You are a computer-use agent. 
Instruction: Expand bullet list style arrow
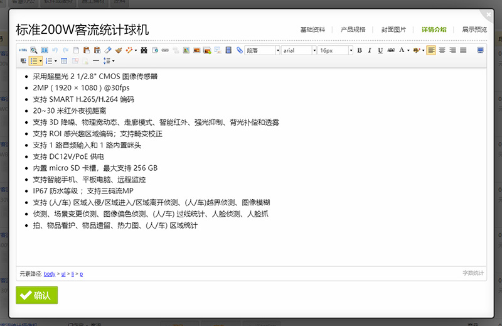[x=41, y=61]
